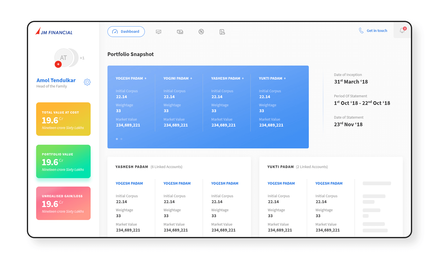Open the Total Value at Cost card
439x259 pixels.
[63, 119]
